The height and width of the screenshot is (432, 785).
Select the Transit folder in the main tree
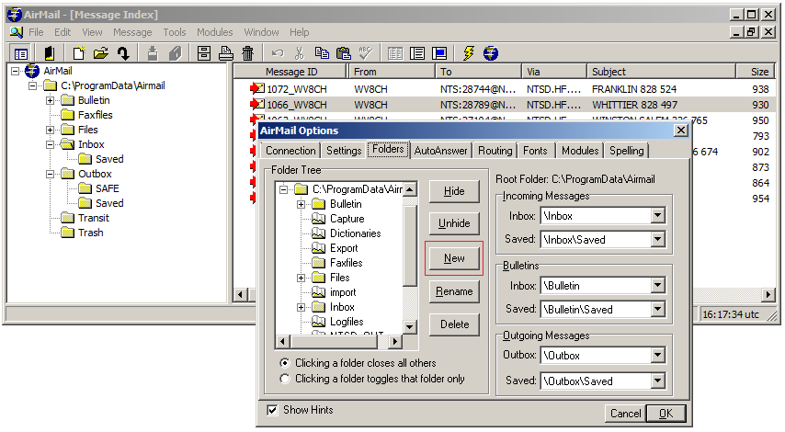(x=93, y=218)
